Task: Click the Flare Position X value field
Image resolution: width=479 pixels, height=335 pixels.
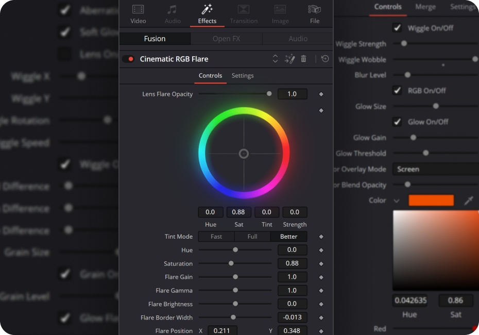Action: [223, 330]
